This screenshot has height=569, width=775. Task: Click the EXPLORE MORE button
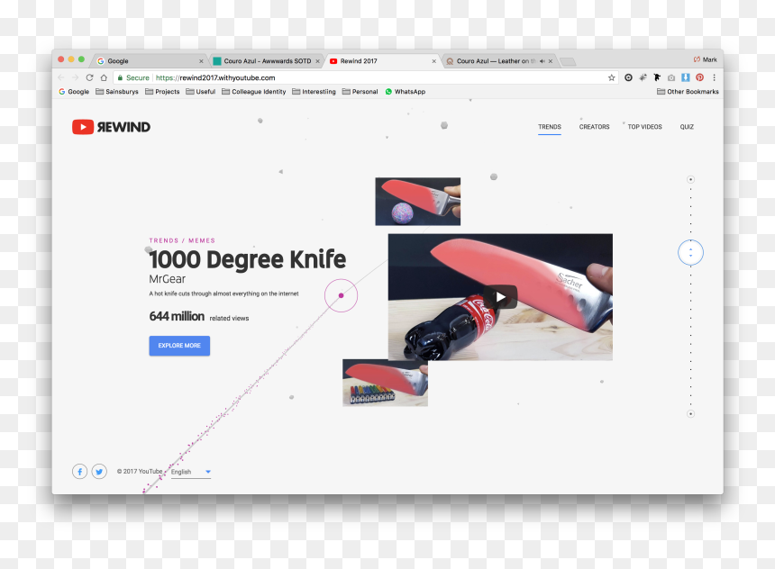click(179, 346)
